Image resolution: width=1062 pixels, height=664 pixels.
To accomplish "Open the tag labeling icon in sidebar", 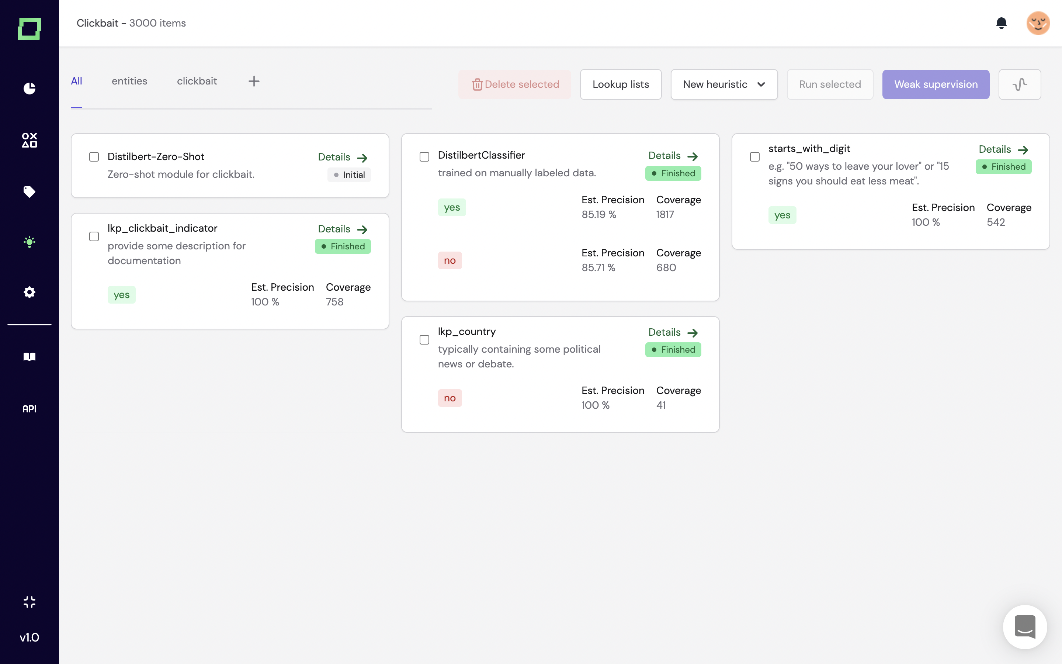I will pyautogui.click(x=29, y=191).
